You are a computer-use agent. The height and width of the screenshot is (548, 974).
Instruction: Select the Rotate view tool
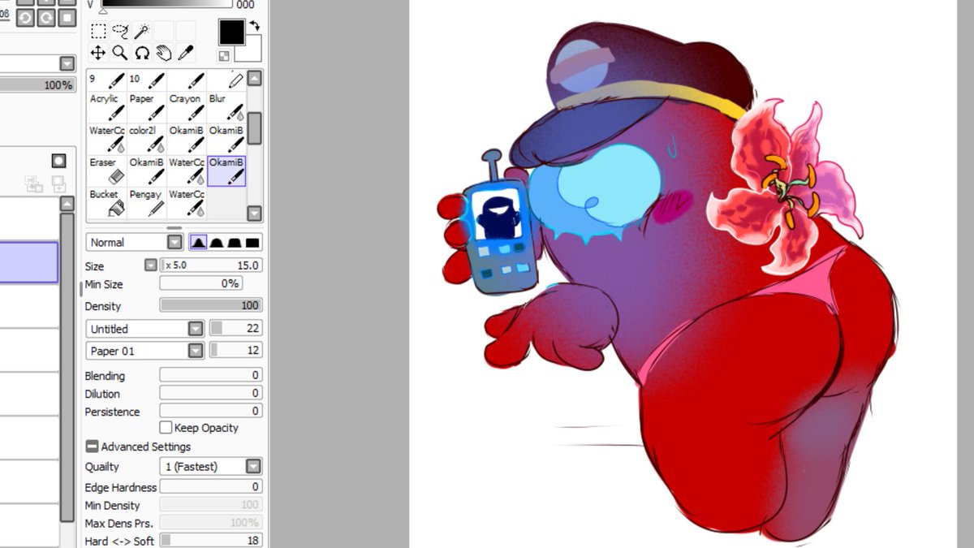[x=142, y=53]
